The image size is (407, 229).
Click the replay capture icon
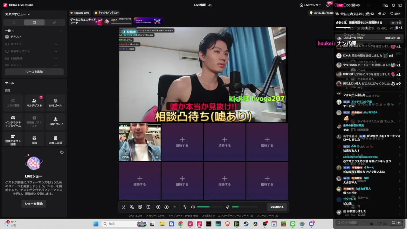pyautogui.click(x=166, y=207)
